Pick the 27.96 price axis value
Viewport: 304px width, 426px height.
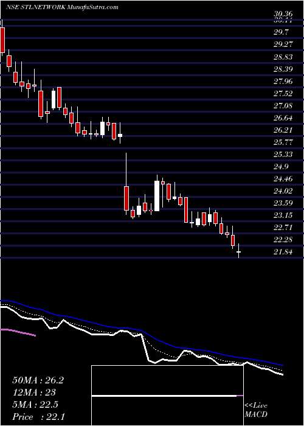point(283,81)
